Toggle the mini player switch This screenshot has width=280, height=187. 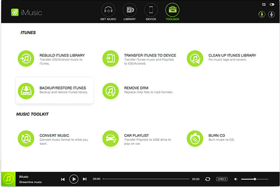[x=272, y=4]
